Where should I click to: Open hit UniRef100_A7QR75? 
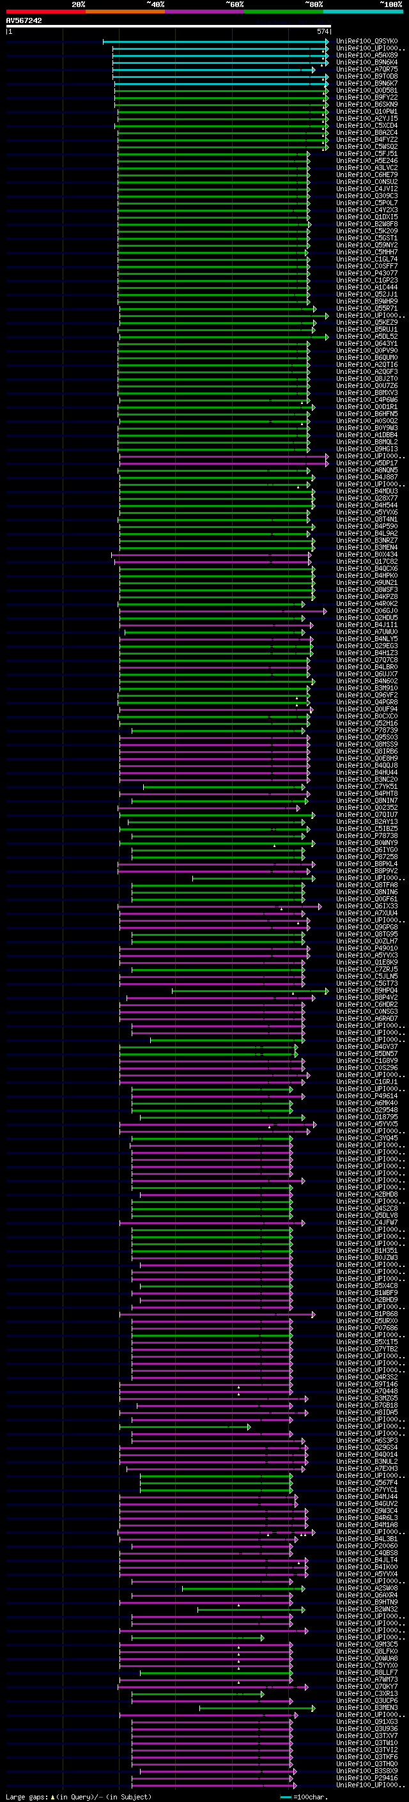click(367, 69)
